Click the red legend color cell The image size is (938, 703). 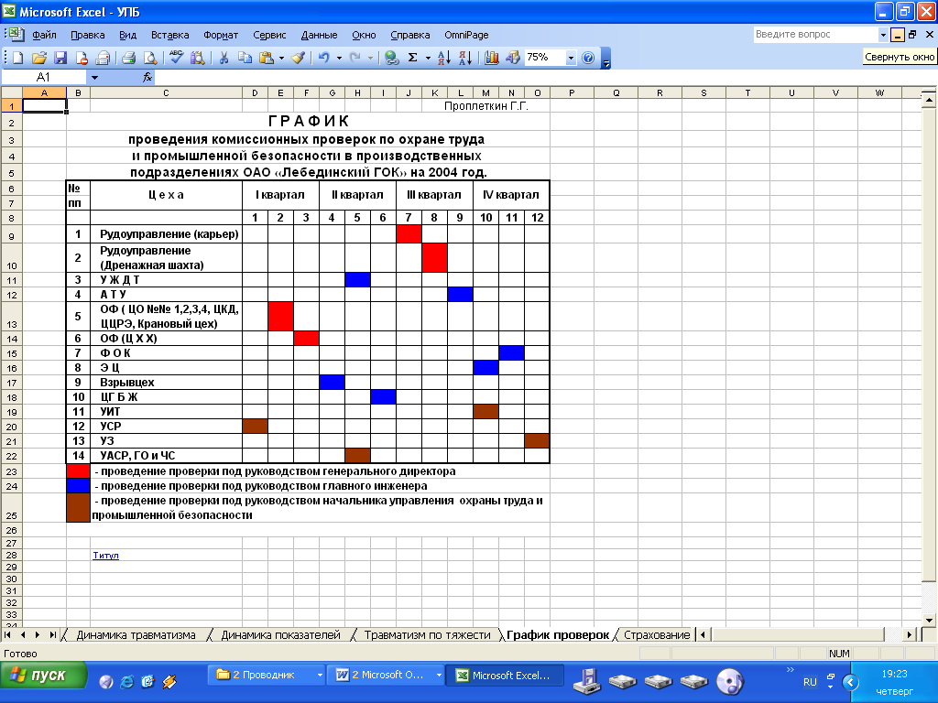point(78,471)
